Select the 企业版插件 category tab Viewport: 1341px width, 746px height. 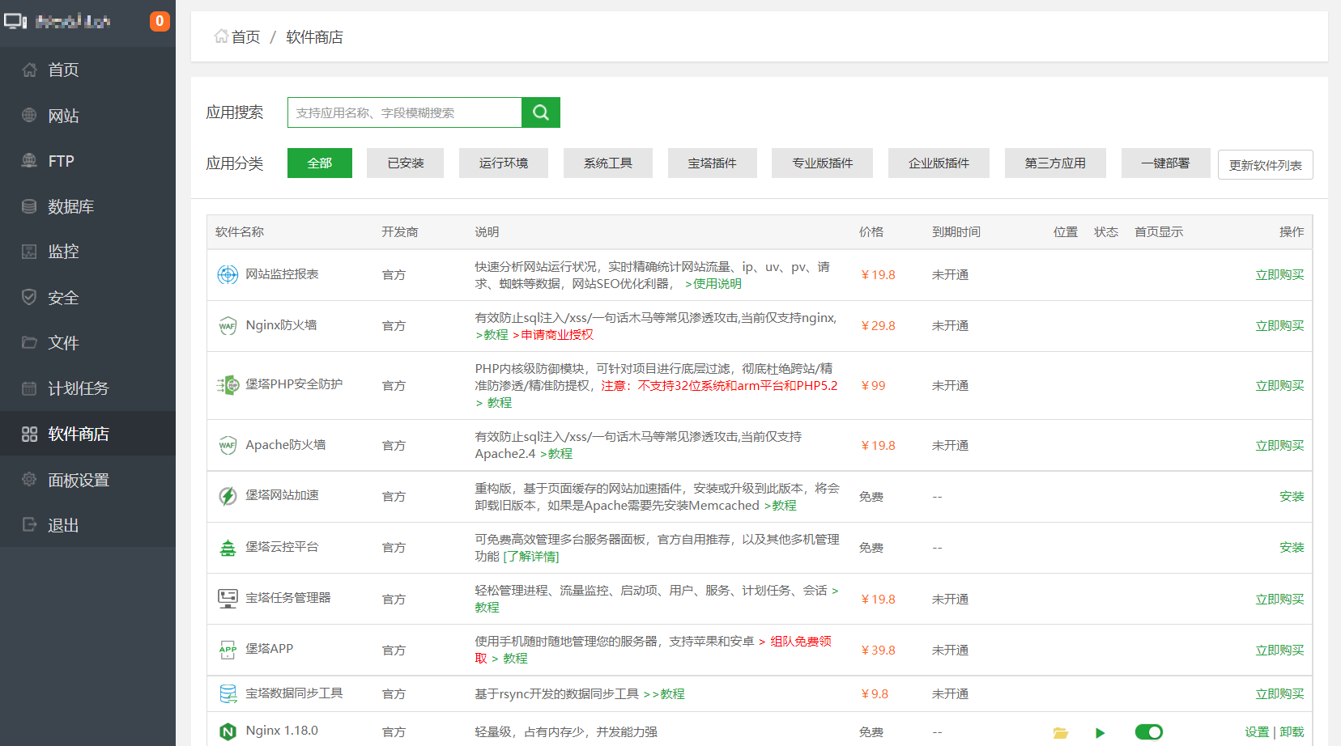point(939,163)
